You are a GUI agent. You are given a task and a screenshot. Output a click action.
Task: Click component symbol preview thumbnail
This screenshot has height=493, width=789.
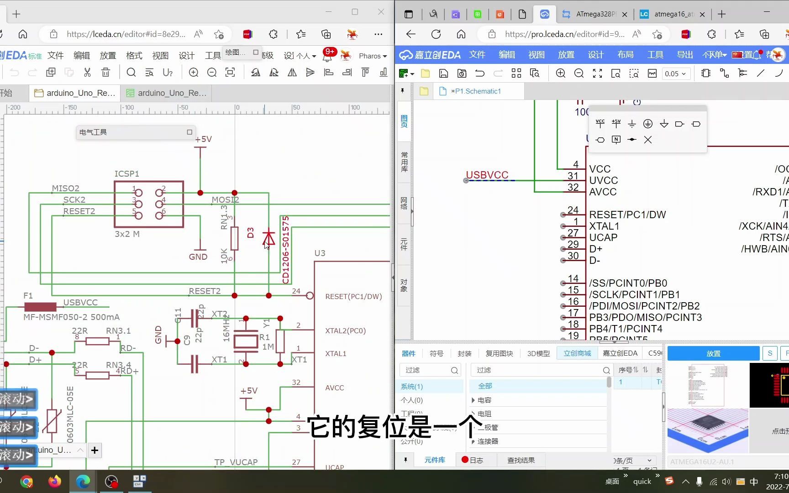tap(708, 386)
